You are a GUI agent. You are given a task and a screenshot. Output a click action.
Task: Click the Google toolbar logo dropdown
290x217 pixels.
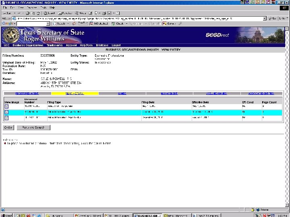tap(9, 24)
